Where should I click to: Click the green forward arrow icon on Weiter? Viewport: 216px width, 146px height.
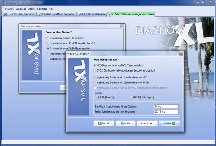tap(174, 123)
